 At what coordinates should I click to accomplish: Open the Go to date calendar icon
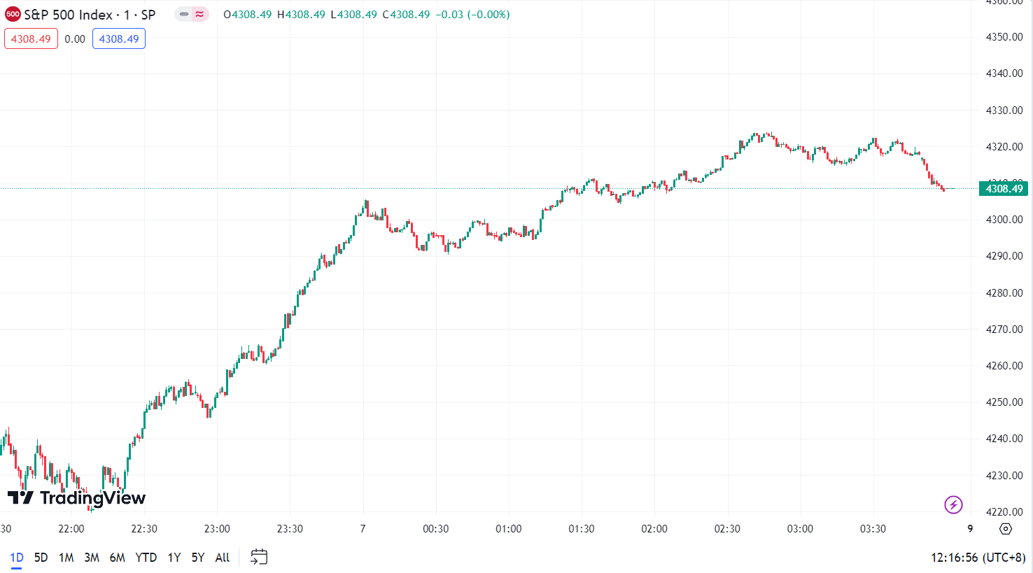pos(259,557)
